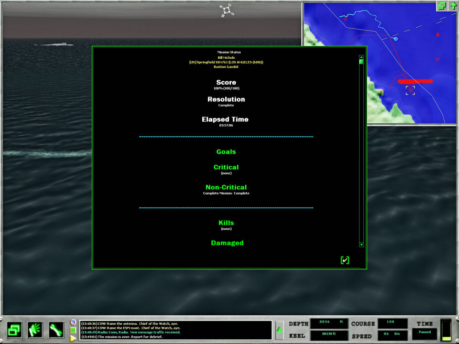The width and height of the screenshot is (459, 344).
Task: Select the cyan ownship marker on the map
Action: coord(395,38)
